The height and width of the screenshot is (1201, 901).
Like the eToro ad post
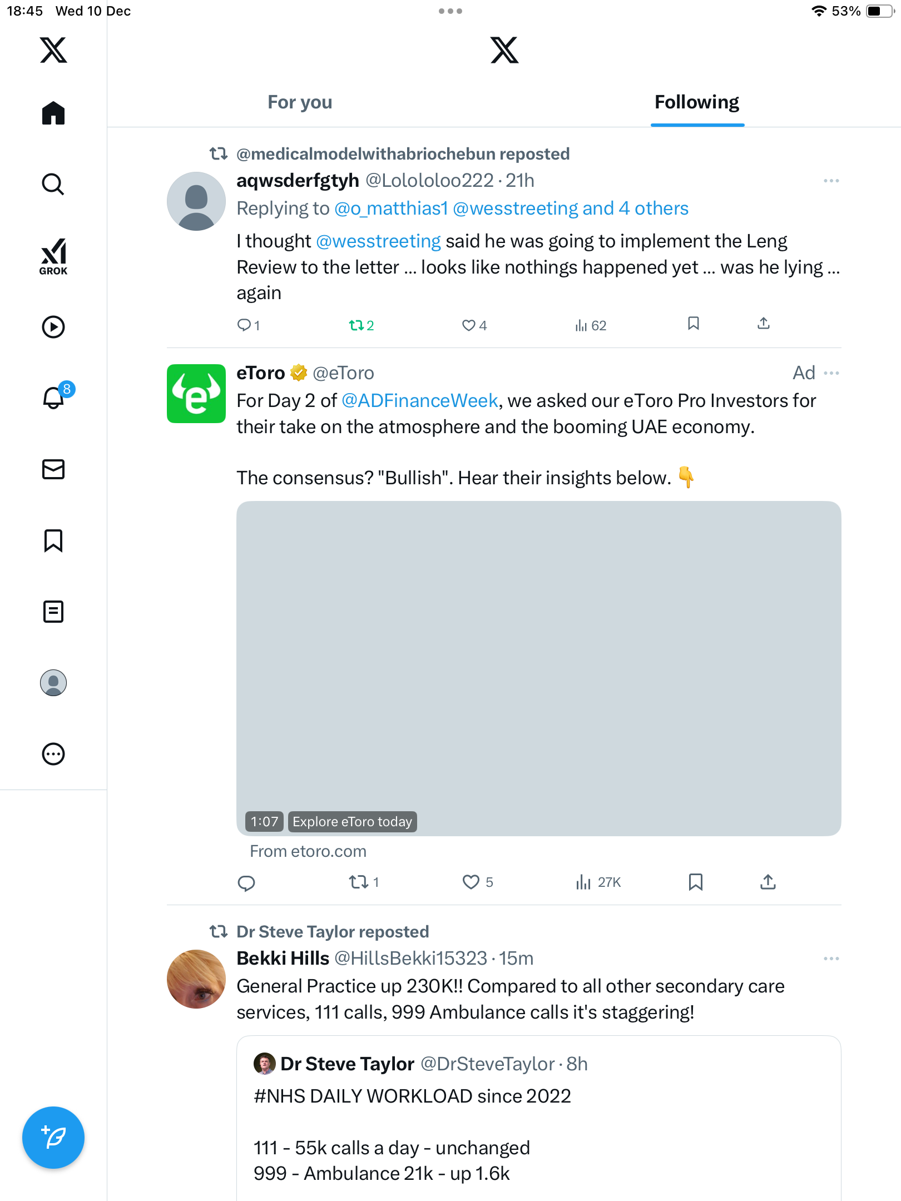[x=471, y=882]
